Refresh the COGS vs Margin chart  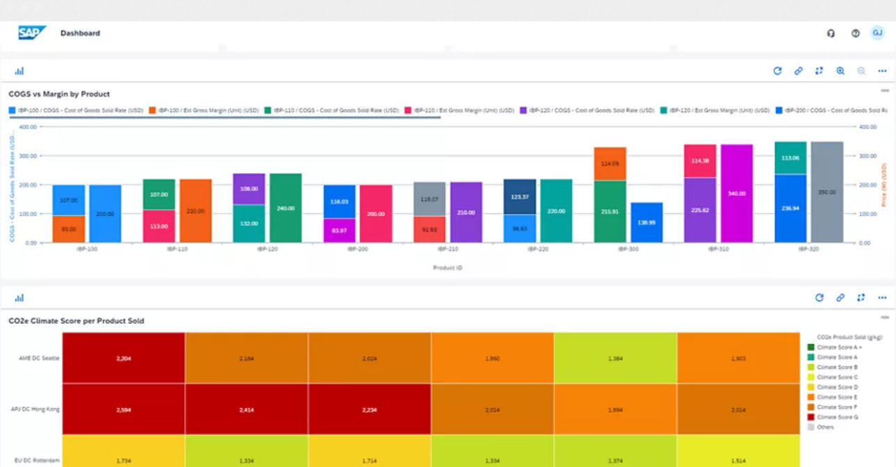click(x=777, y=70)
